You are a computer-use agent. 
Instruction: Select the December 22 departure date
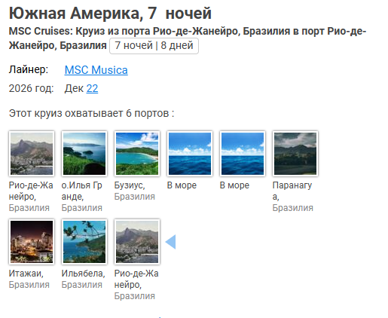coord(92,88)
